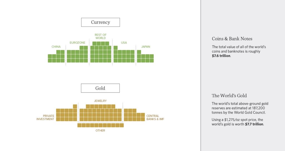
Task: Select the USA label
Action: coord(124,43)
